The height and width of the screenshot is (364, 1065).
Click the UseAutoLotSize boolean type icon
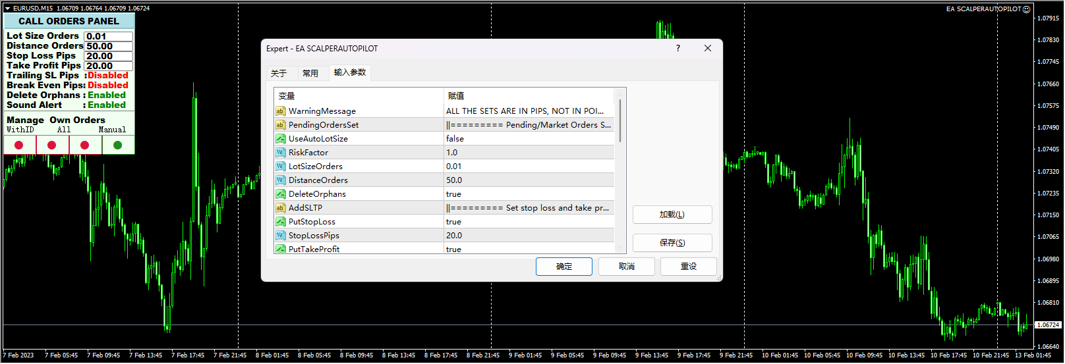(280, 139)
